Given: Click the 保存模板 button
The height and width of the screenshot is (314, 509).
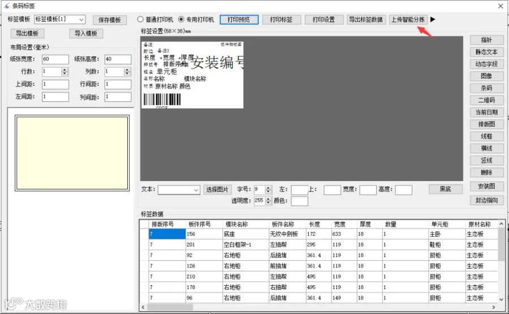Looking at the screenshot, I should (110, 20).
